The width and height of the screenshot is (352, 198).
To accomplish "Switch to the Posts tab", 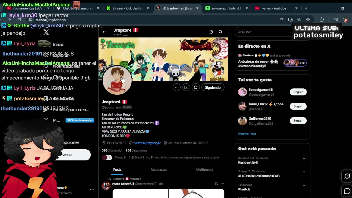I will (117, 169).
